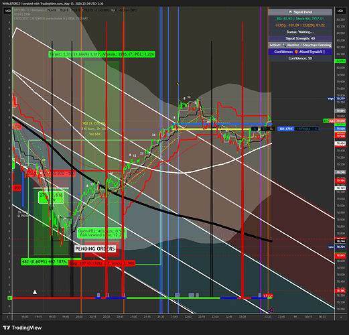Click the 23:30 time axis label
Image resolution: width=349 pixels, height=335 pixels.
tap(268, 317)
